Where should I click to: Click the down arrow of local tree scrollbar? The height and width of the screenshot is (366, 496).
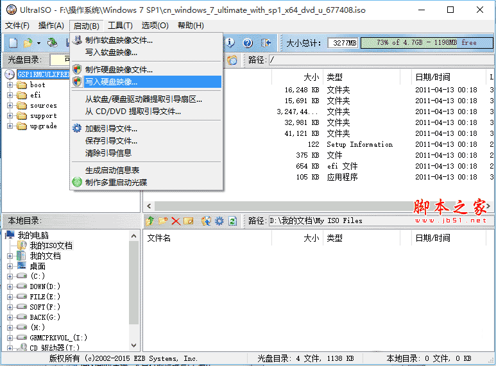tap(134, 345)
